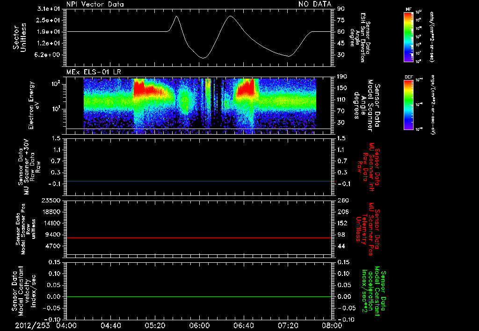Click the 9400 scanner position tick label
479x331 pixels.
(x=52, y=235)
